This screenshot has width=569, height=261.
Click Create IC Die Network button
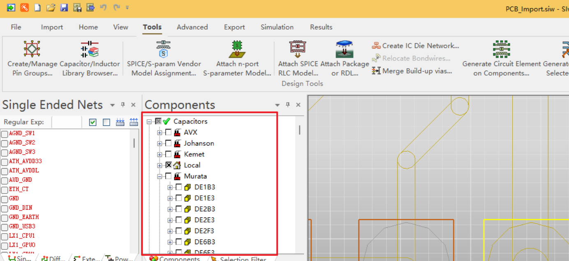point(415,46)
